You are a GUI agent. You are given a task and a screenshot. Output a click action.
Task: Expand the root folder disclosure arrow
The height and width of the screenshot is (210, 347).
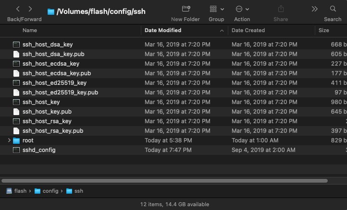coord(9,140)
